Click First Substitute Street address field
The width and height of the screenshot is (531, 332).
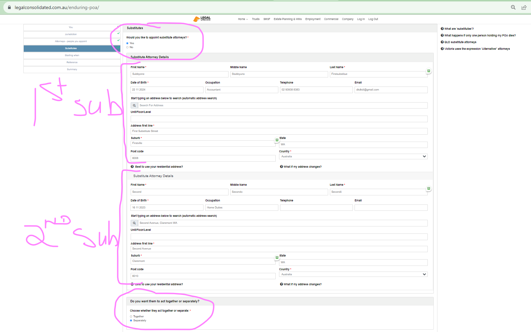(x=279, y=131)
